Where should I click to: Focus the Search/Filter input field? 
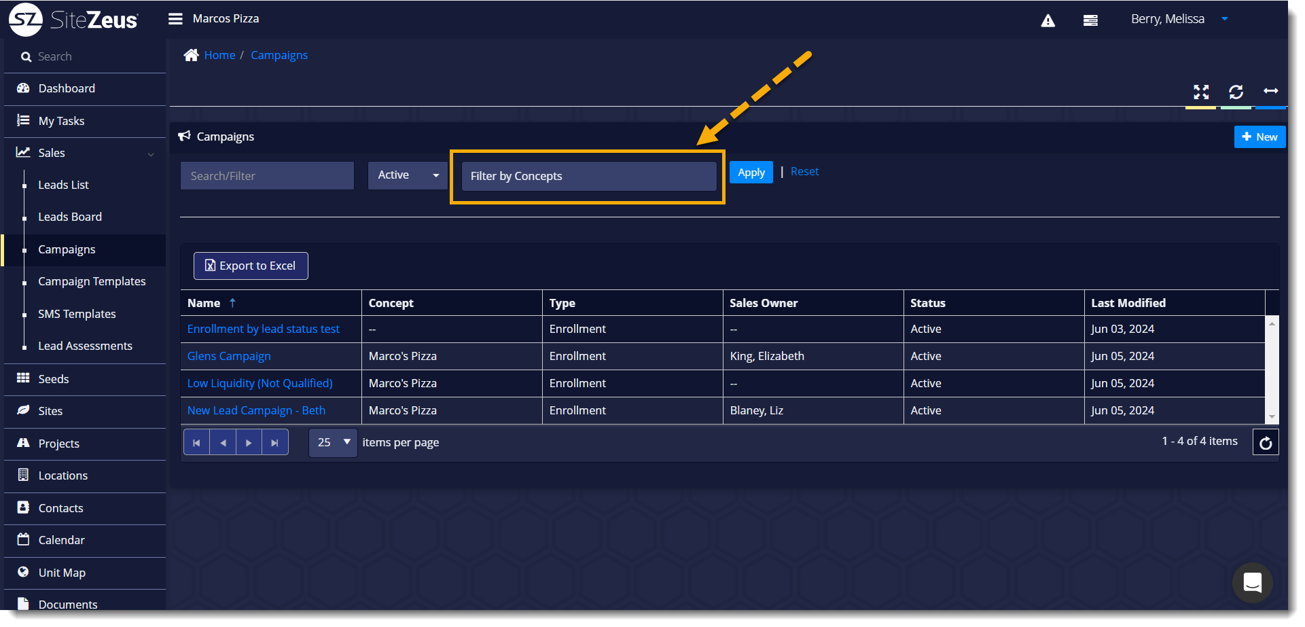267,176
